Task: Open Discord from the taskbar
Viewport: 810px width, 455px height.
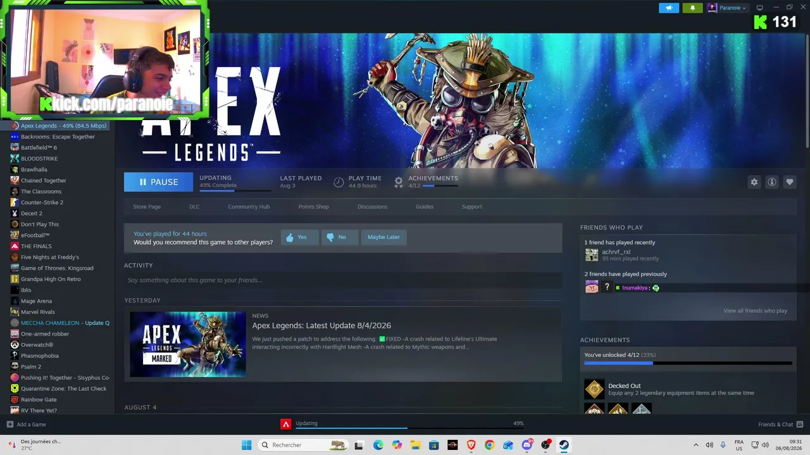Action: (526, 445)
